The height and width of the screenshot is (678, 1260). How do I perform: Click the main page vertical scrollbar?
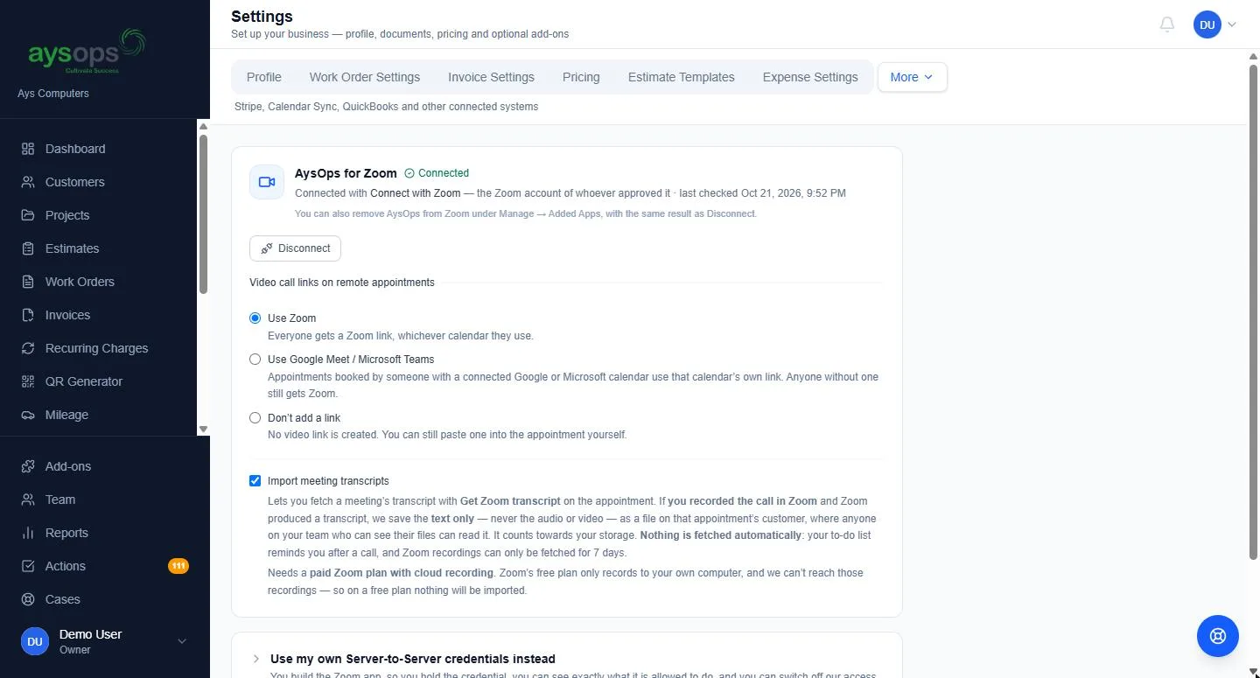click(1253, 311)
